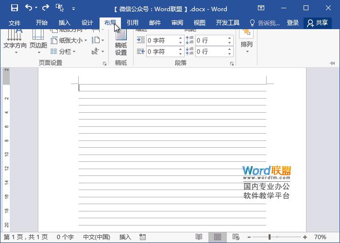Switch to Web Layout view
This screenshot has height=243, width=340.
(236, 237)
